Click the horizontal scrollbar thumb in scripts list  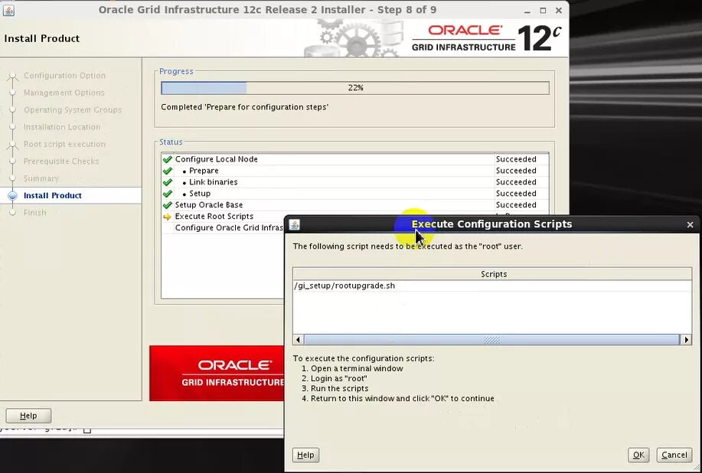pos(491,340)
